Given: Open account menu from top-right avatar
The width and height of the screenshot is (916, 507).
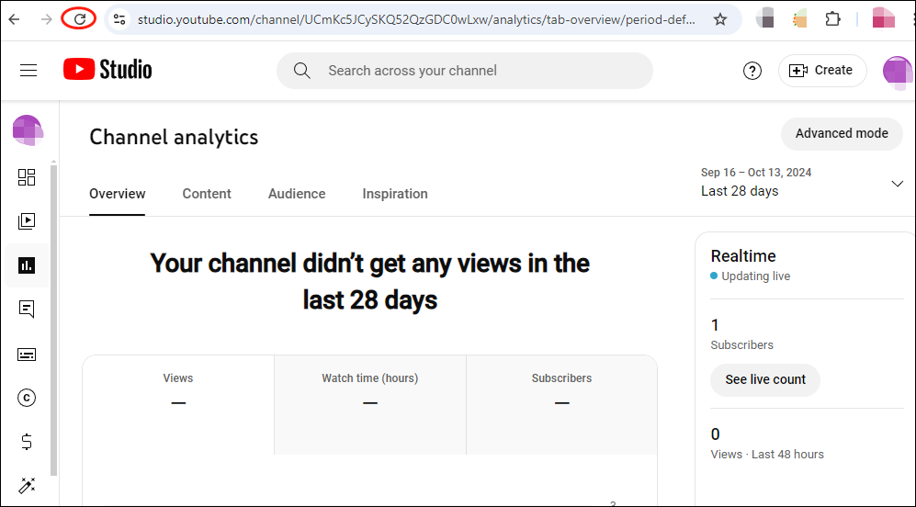Looking at the screenshot, I should [x=897, y=71].
